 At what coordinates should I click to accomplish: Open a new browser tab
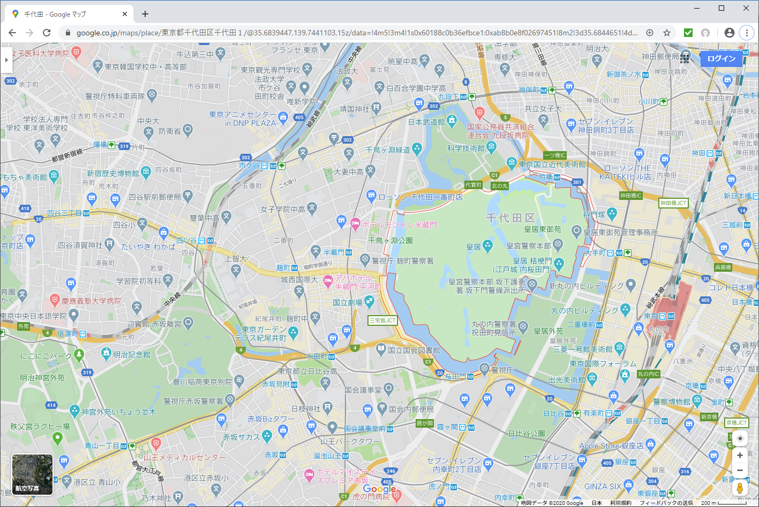pos(145,14)
